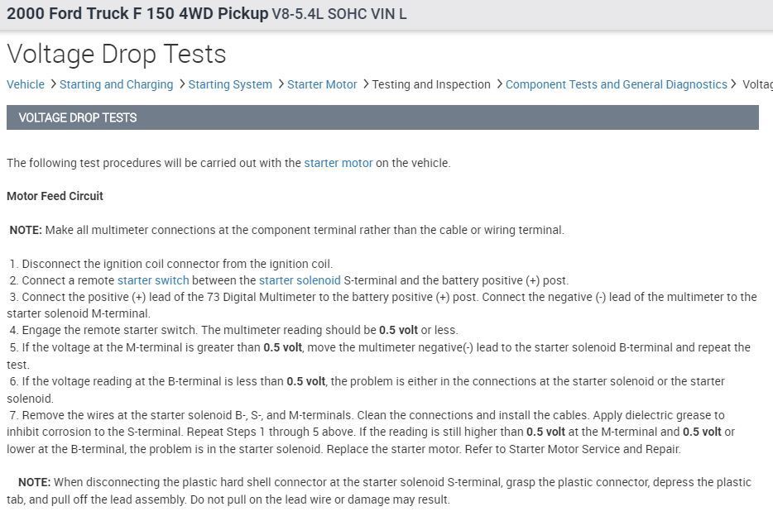773x516 pixels.
Task: Click chevron following Starter Motor breadcrumb
Action: pyautogui.click(x=365, y=84)
